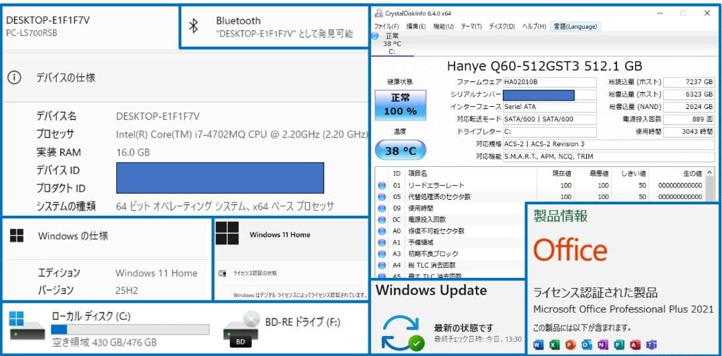722x356 pixels.
Task: Click the ローカル ディスク (C:) label
Action: click(x=91, y=317)
